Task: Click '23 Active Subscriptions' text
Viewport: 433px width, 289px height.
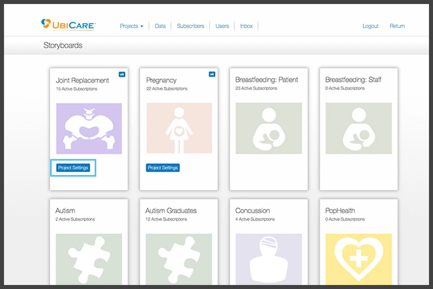Action: (256, 88)
